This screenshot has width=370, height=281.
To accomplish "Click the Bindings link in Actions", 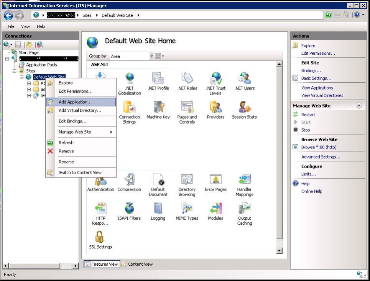I will (x=311, y=70).
